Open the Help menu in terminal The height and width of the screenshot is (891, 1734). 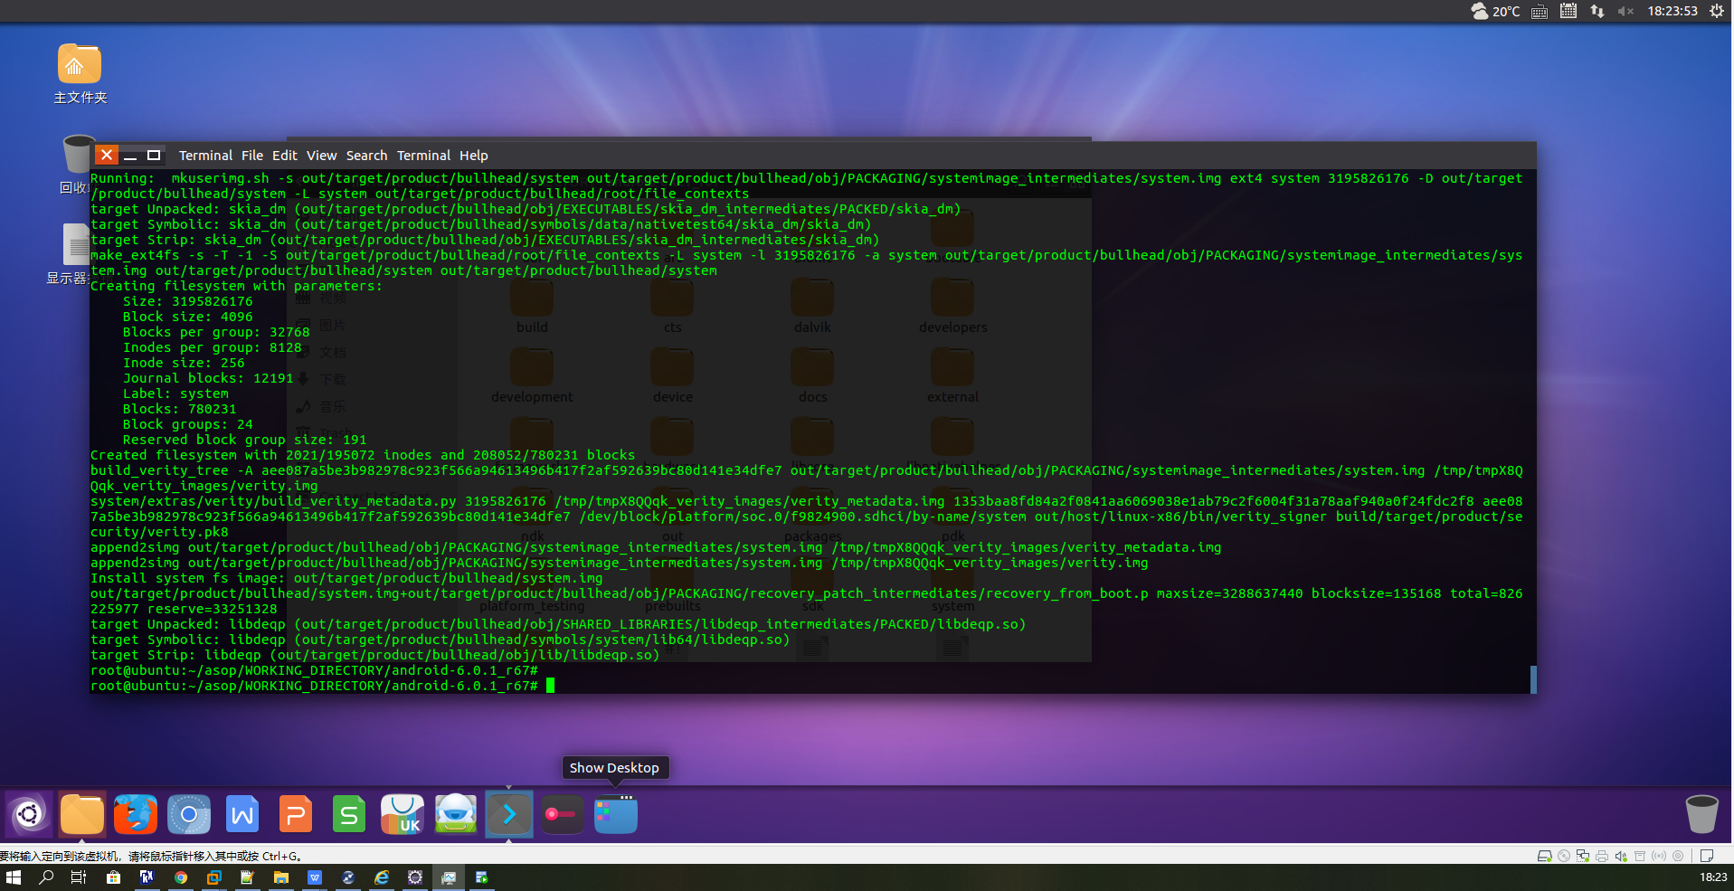point(473,156)
